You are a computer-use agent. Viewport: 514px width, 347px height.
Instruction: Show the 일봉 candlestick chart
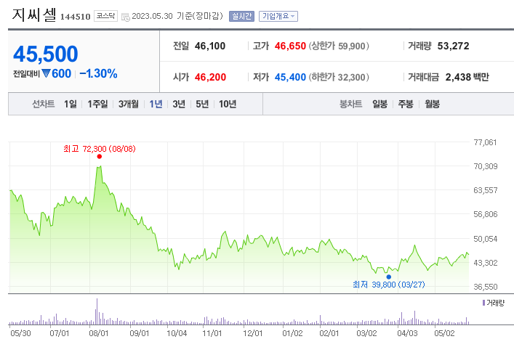[380, 104]
